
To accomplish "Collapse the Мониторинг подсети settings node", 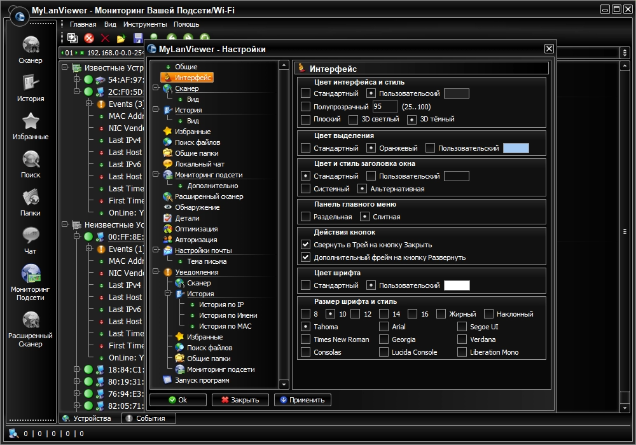I will pyautogui.click(x=156, y=175).
